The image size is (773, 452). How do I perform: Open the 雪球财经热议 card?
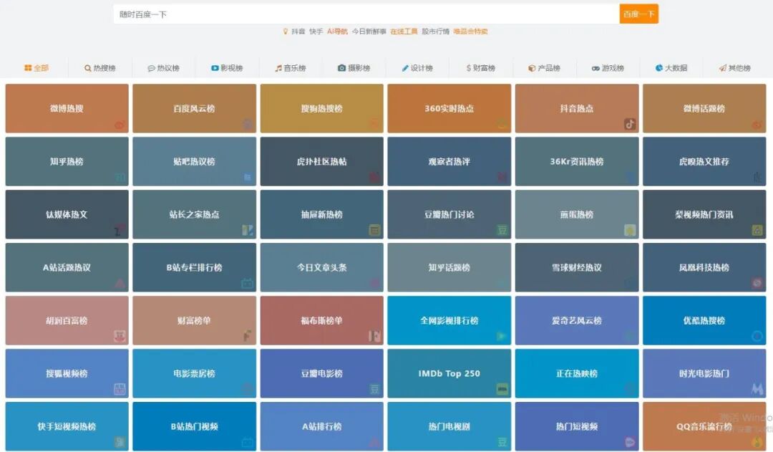[x=577, y=267]
